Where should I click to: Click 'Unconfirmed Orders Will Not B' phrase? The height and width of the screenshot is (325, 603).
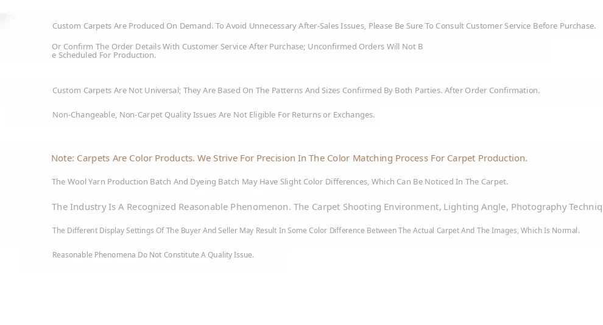[x=365, y=46]
